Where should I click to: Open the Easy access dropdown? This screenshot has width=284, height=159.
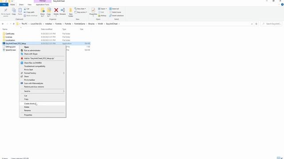81,12
